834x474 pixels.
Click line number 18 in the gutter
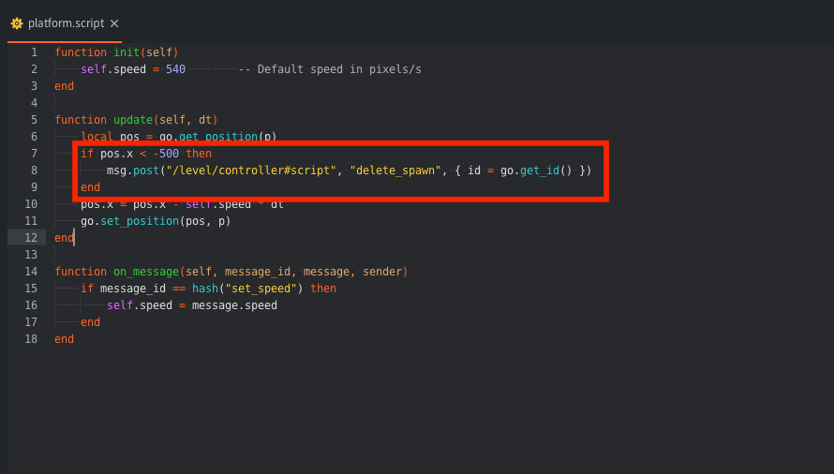click(x=31, y=339)
